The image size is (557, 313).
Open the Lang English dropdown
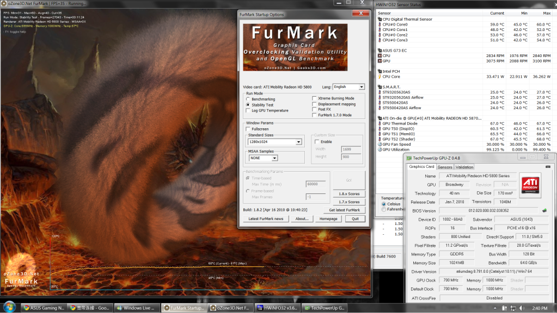pyautogui.click(x=362, y=87)
